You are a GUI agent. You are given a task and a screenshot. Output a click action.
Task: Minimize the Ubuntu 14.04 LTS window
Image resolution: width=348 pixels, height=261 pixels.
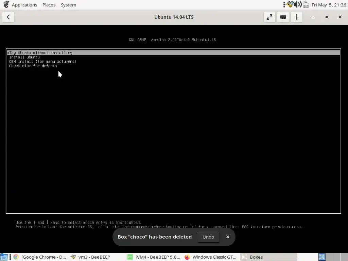pyautogui.click(x=313, y=17)
